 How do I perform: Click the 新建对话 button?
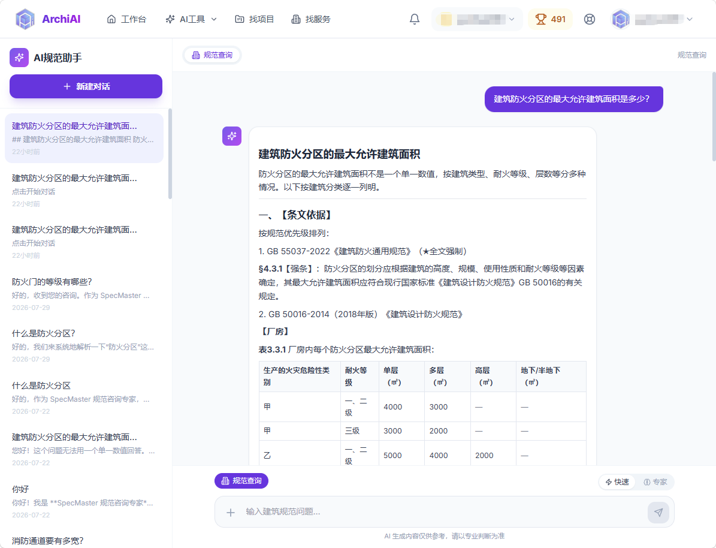86,86
